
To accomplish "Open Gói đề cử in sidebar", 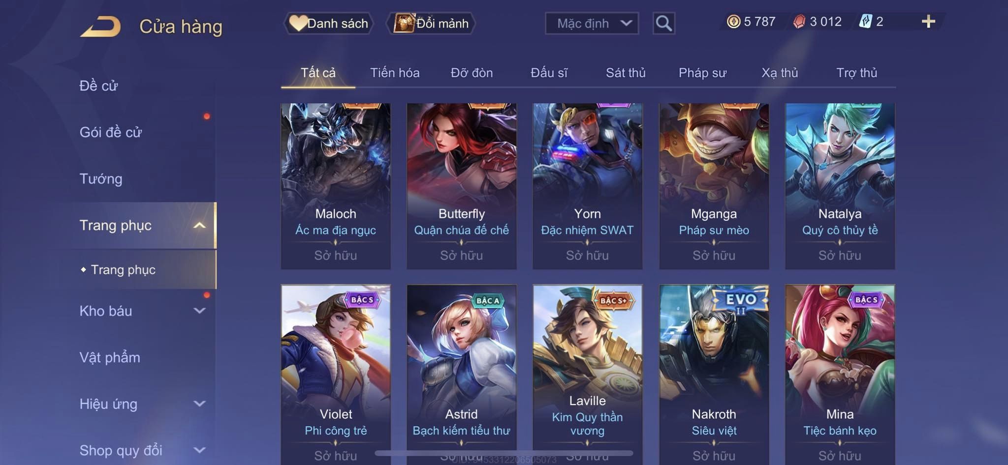I will pos(111,132).
